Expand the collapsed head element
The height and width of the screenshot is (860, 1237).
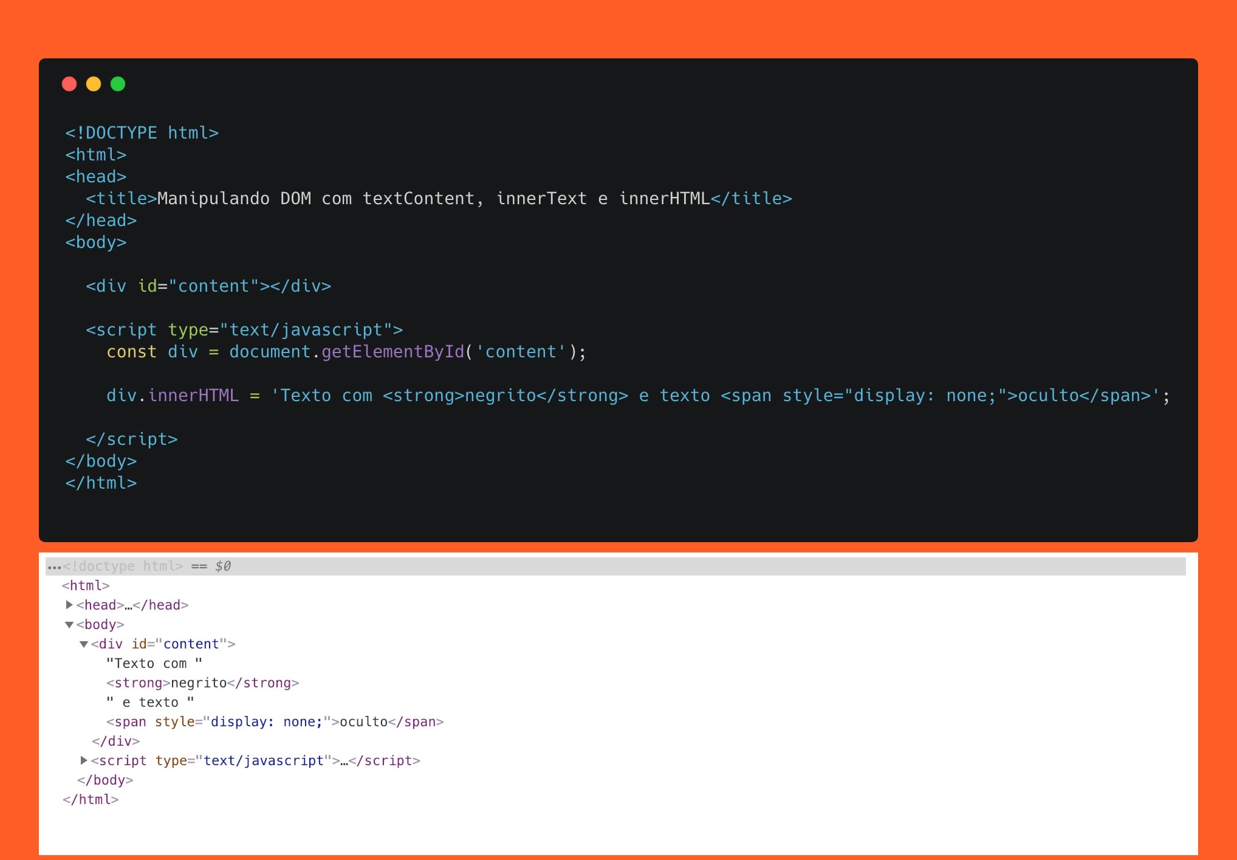(69, 605)
